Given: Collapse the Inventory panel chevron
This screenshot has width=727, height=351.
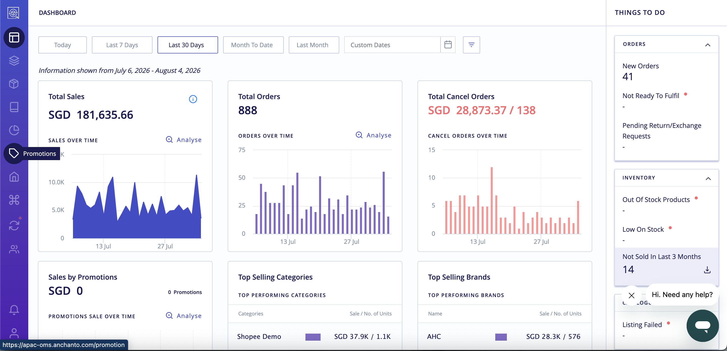Looking at the screenshot, I should [x=708, y=178].
